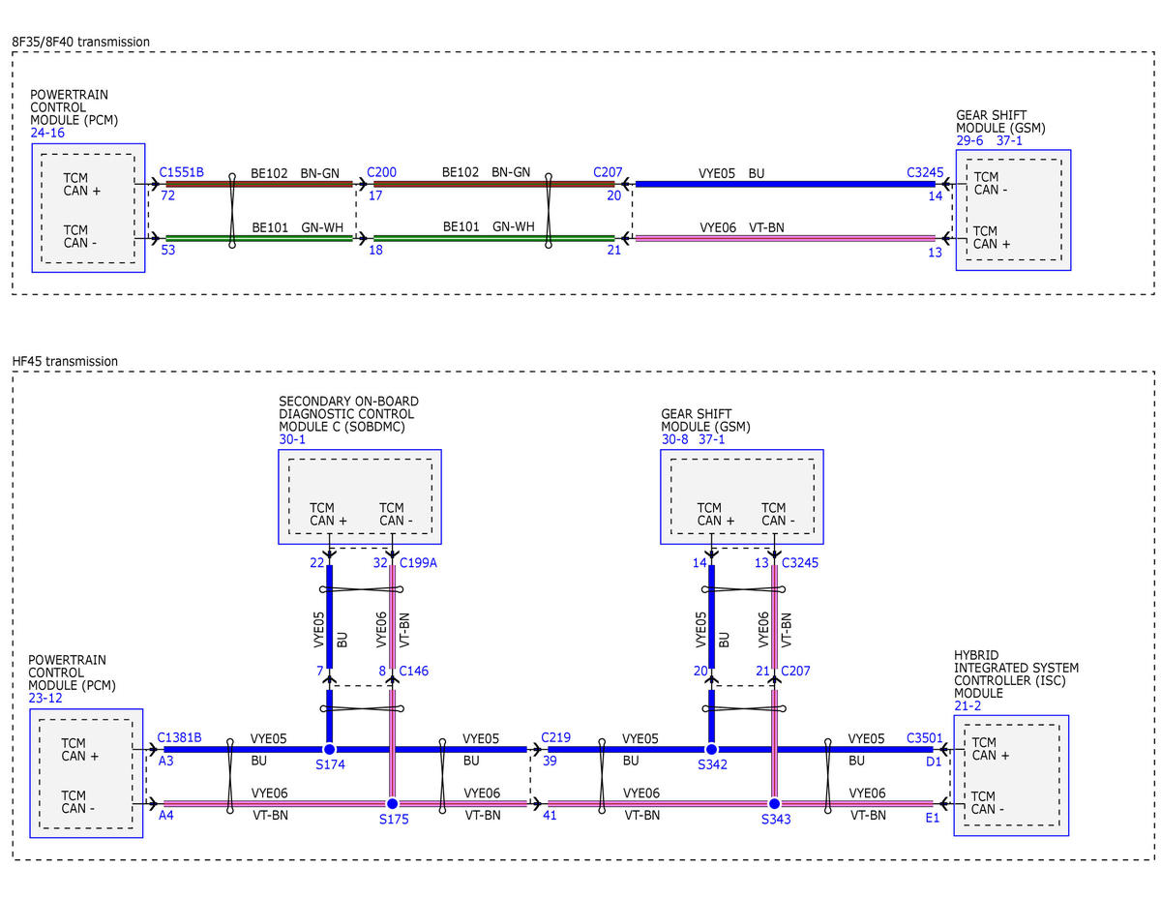Click the 'VYE06 VT-BN' label in 8F35/8F40 section
This screenshot has width=1161, height=897.
pyautogui.click(x=742, y=228)
